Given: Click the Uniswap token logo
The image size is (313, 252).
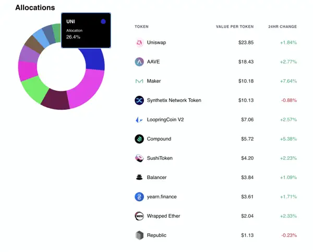Looking at the screenshot, I should coord(139,42).
